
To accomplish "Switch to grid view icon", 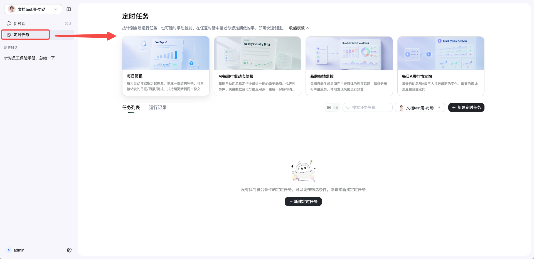I will [x=329, y=107].
